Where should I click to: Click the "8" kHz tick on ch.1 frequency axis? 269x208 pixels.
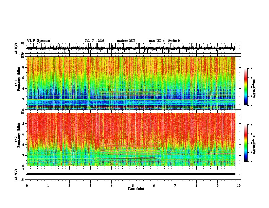[24, 67]
